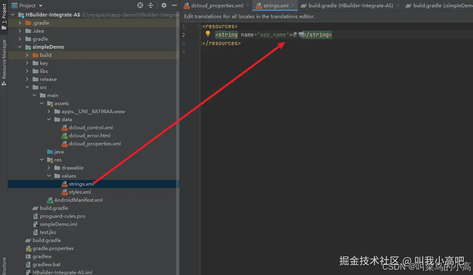Viewport: 473px width, 275px height.
Task: Select the java source folder
Action: pos(59,152)
